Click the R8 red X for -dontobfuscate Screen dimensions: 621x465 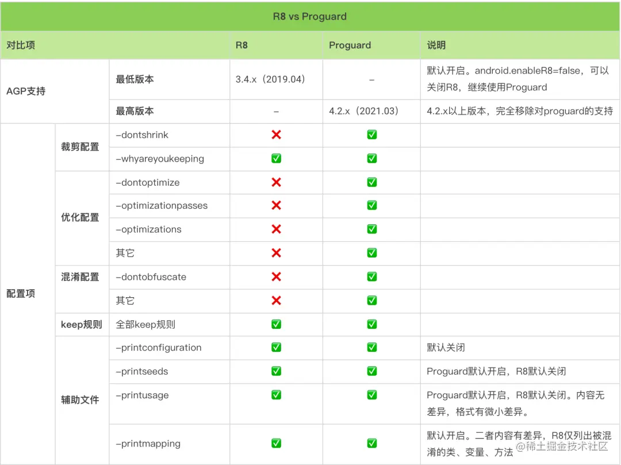pos(277,276)
